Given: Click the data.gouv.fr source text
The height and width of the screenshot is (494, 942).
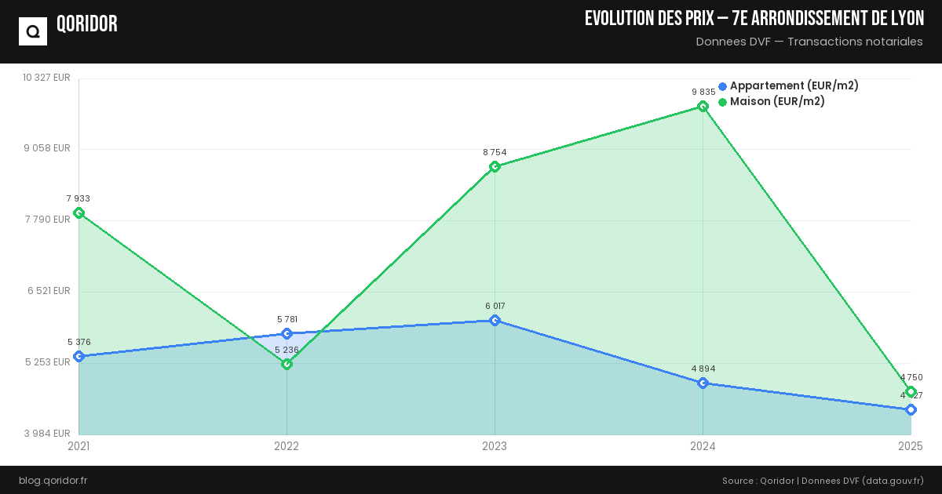Looking at the screenshot, I should 891,480.
